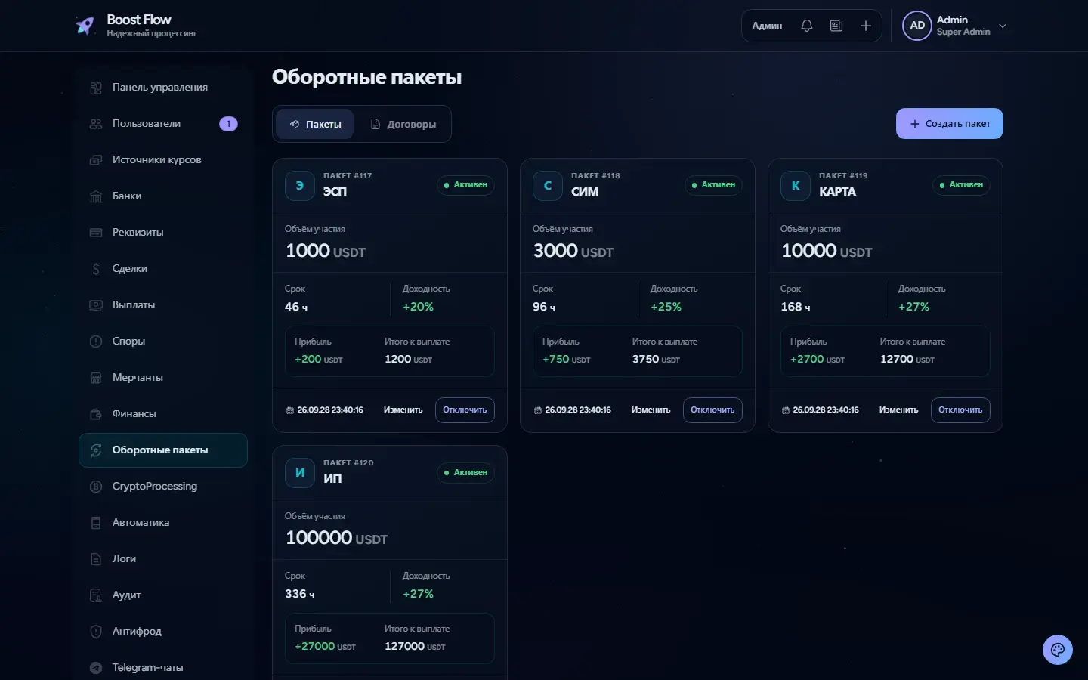Click the +20% yield value
The width and height of the screenshot is (1088, 680).
click(x=418, y=307)
